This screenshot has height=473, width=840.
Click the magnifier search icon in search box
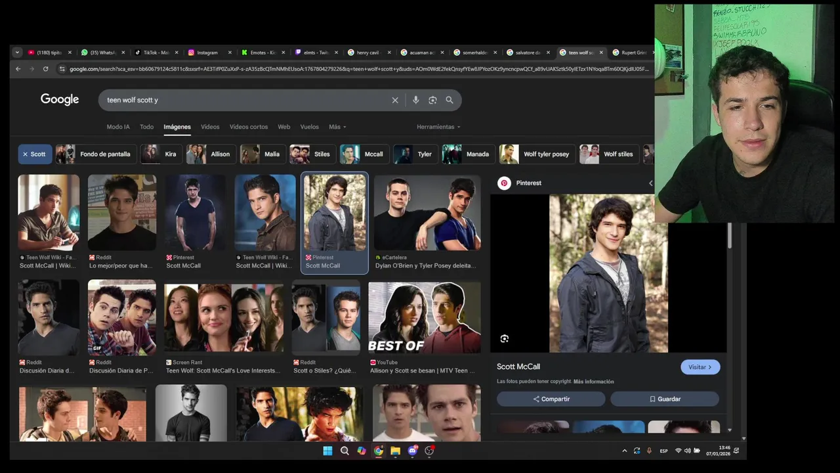click(450, 100)
